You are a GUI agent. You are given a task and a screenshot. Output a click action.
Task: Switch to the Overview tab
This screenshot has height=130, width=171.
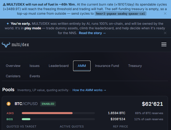13,66
